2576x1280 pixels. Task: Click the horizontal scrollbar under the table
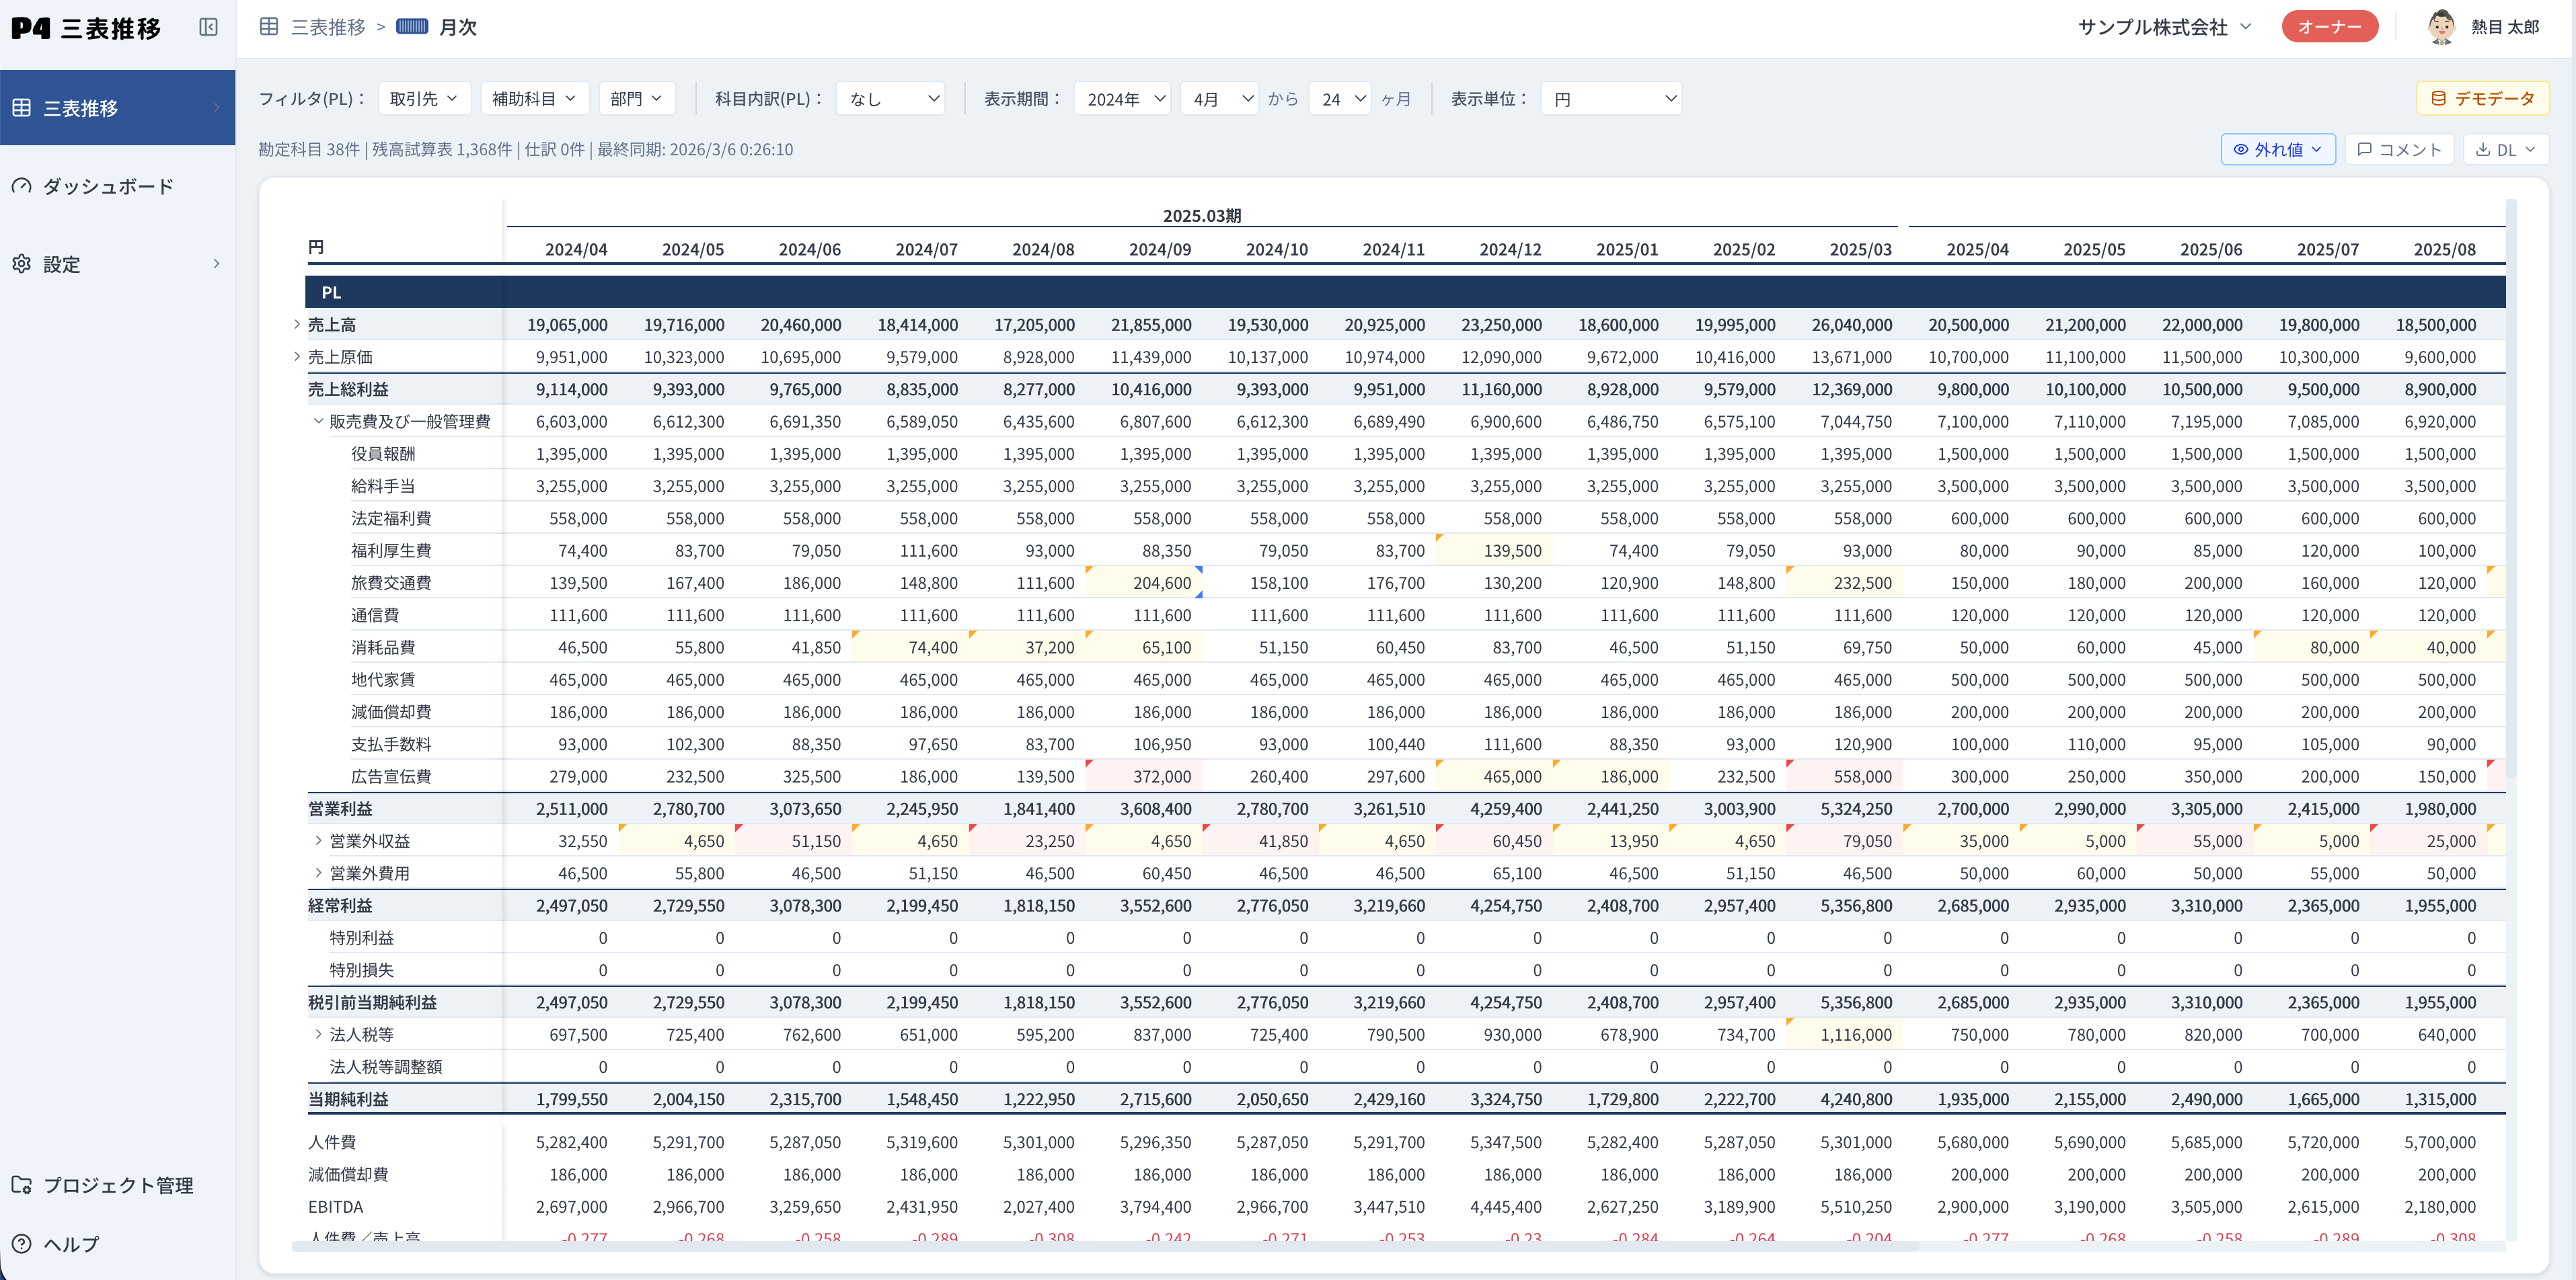coord(1100,1246)
